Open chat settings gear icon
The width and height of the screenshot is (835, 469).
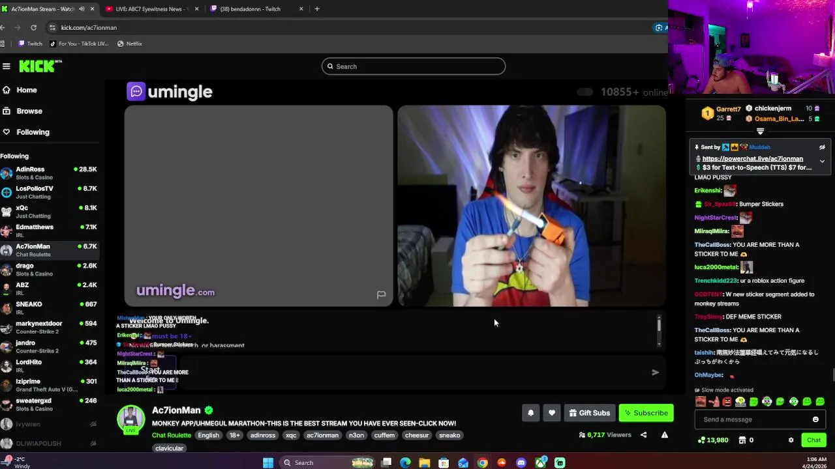pyautogui.click(x=791, y=440)
